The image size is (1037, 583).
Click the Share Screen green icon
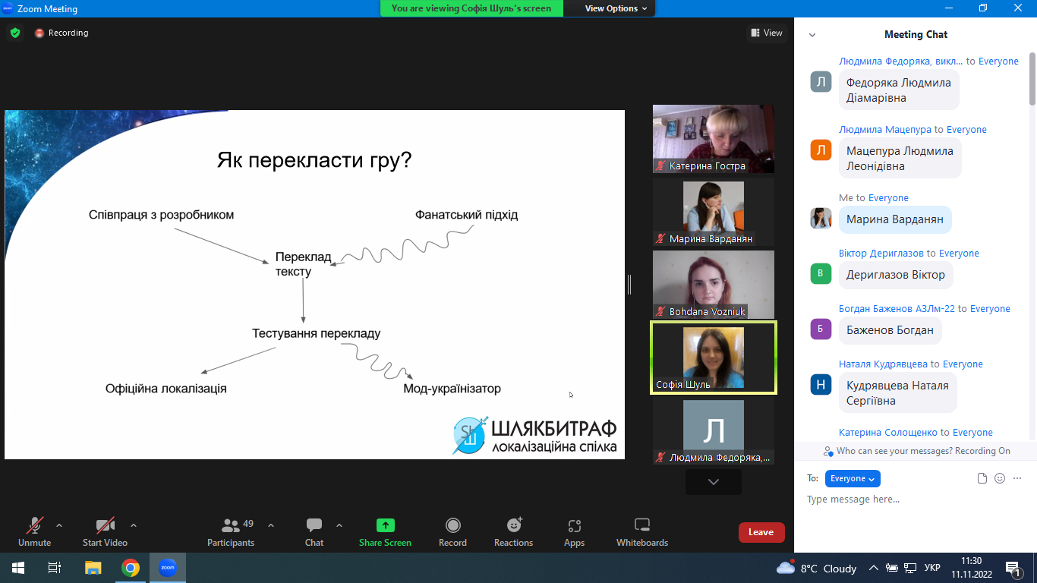tap(385, 525)
